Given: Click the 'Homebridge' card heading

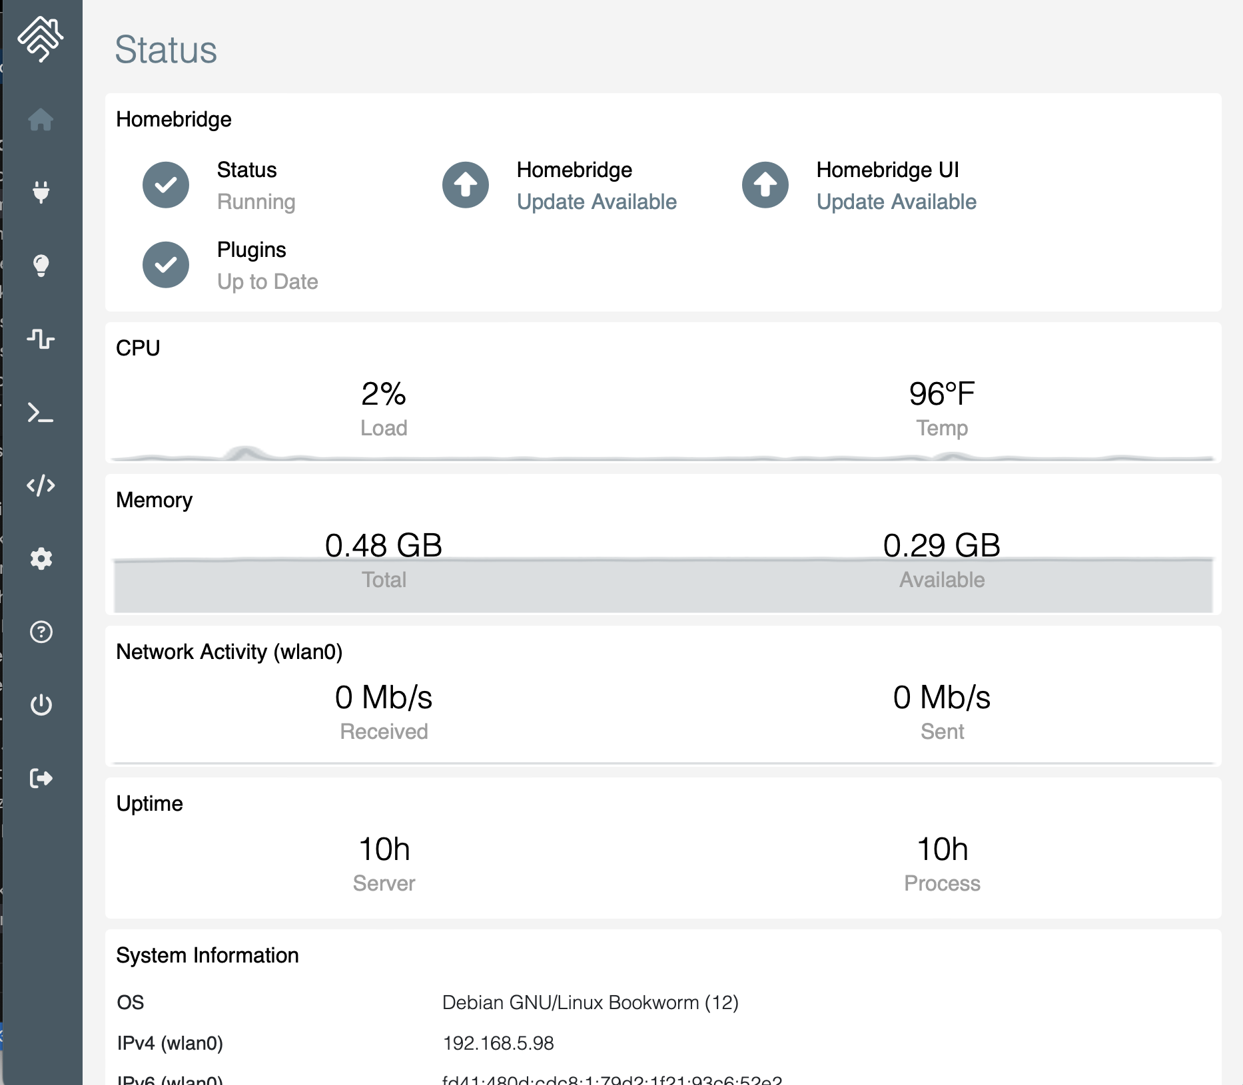Looking at the screenshot, I should (x=174, y=119).
